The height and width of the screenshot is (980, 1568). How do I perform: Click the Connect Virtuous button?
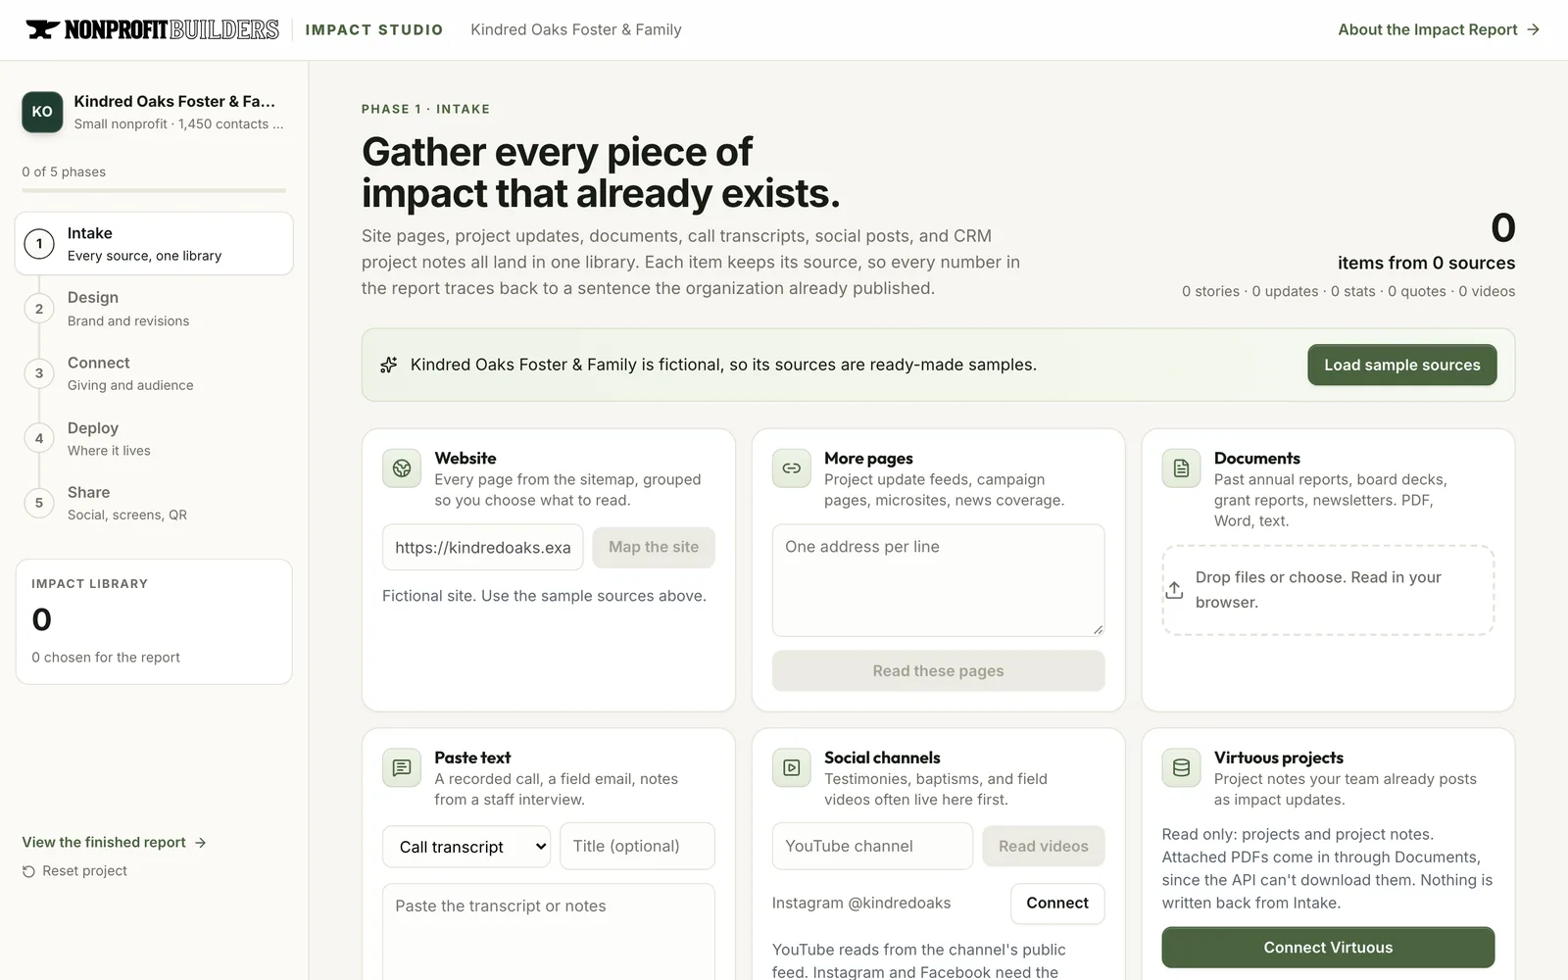click(x=1328, y=948)
